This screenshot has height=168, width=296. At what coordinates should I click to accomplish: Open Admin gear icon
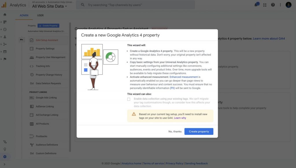(x=5, y=157)
